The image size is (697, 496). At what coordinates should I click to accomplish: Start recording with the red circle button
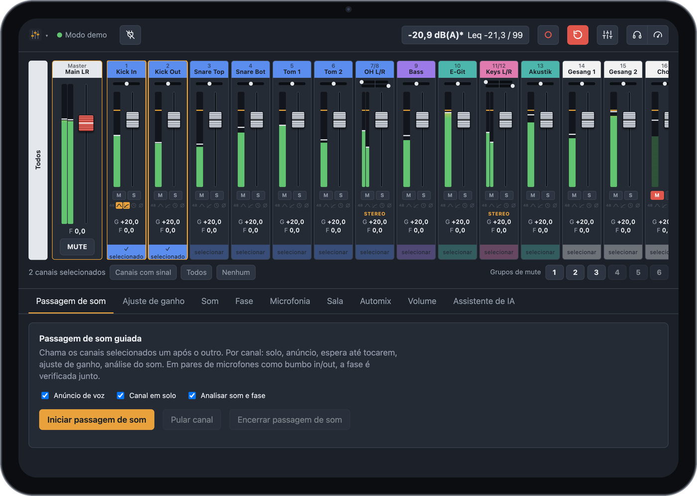(548, 35)
